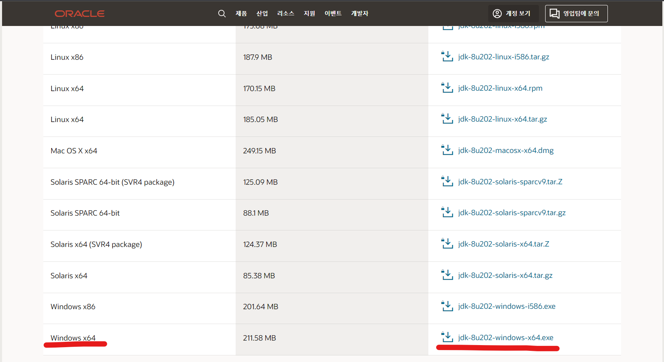Select the '170.15 MB' file size

[259, 89]
